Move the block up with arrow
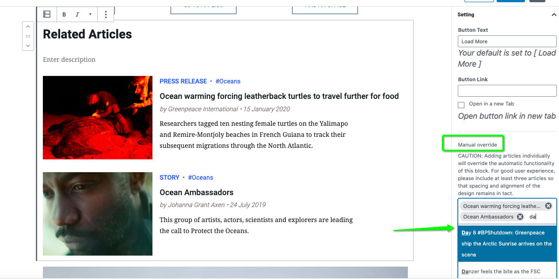Image resolution: width=559 pixels, height=279 pixels. click(x=28, y=27)
